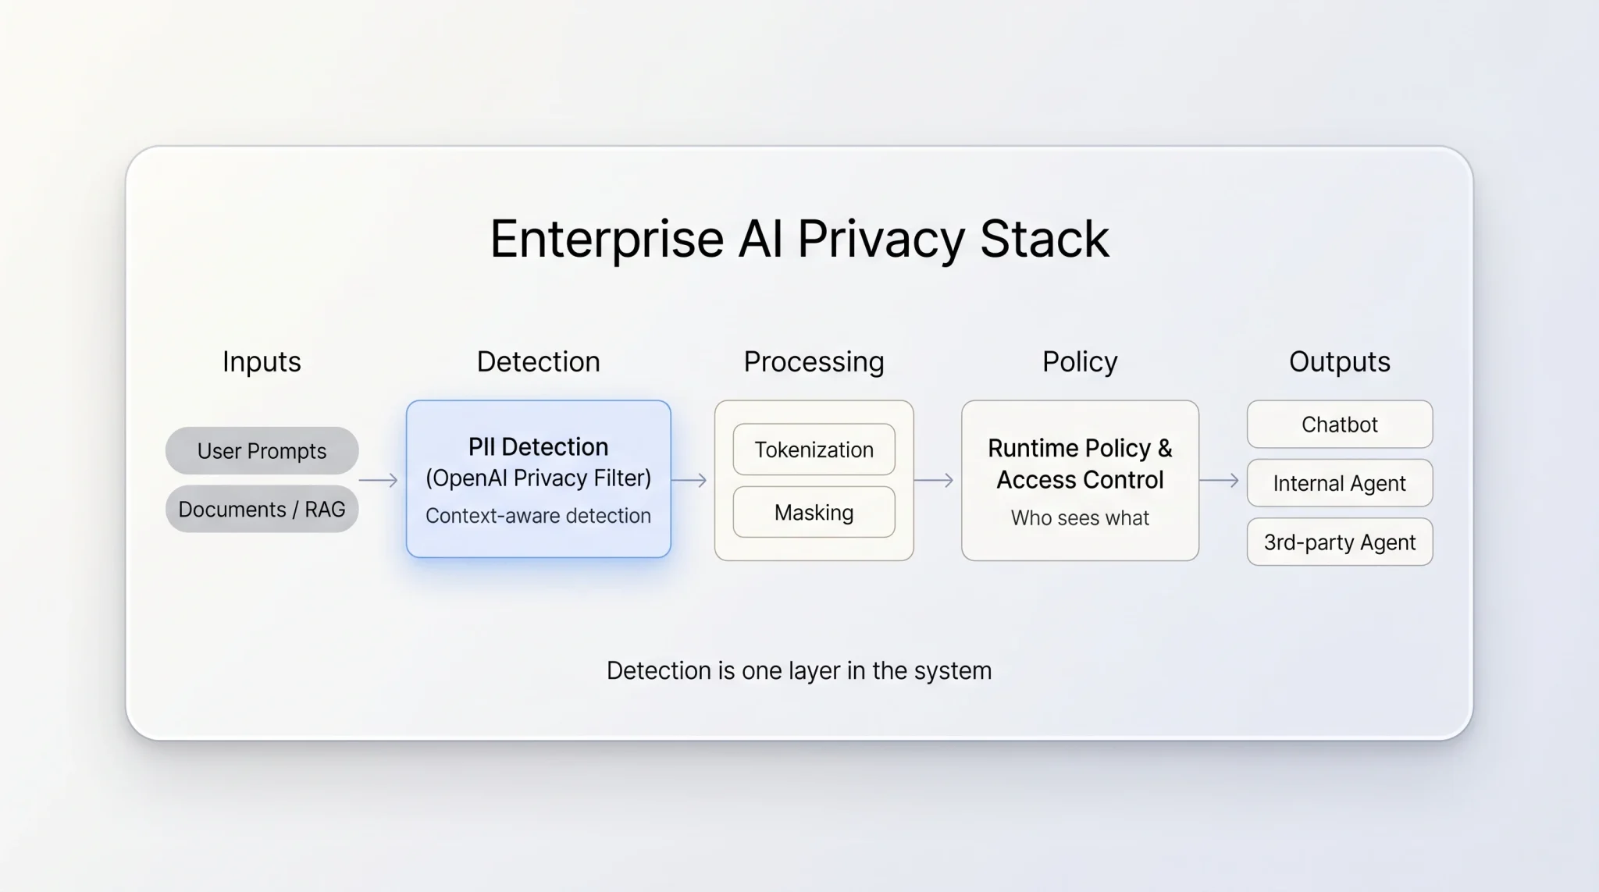Click the Internal Agent output node
The width and height of the screenshot is (1599, 892).
(x=1339, y=483)
